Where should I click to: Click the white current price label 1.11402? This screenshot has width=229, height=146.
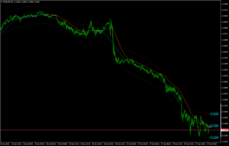point(225,130)
